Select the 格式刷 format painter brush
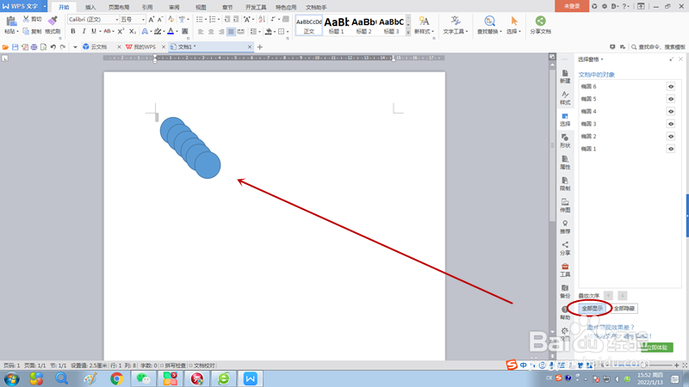689x387 pixels. click(x=53, y=21)
